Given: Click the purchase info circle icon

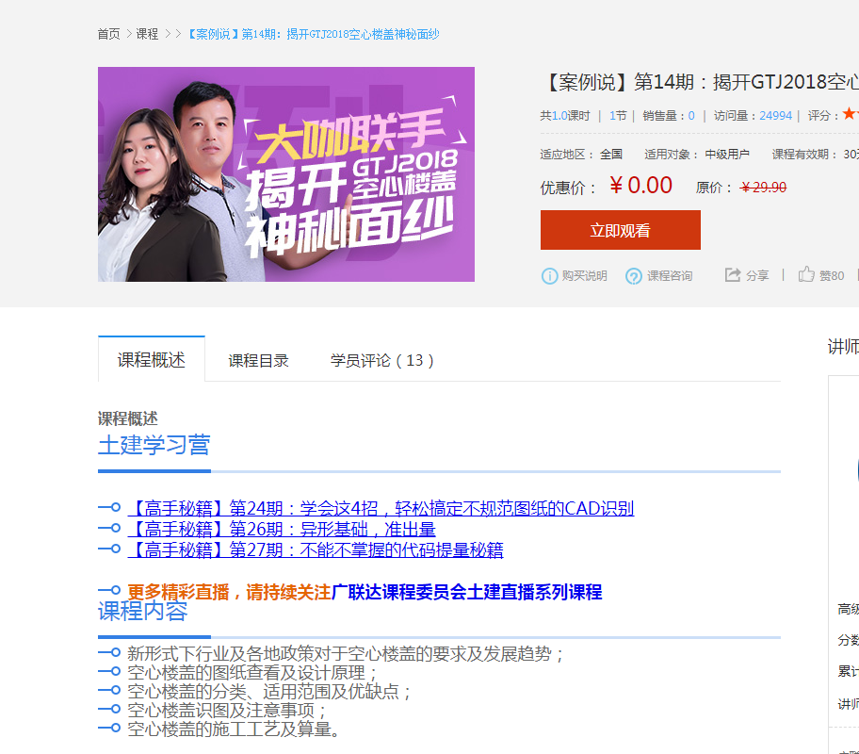Looking at the screenshot, I should coord(549,276).
